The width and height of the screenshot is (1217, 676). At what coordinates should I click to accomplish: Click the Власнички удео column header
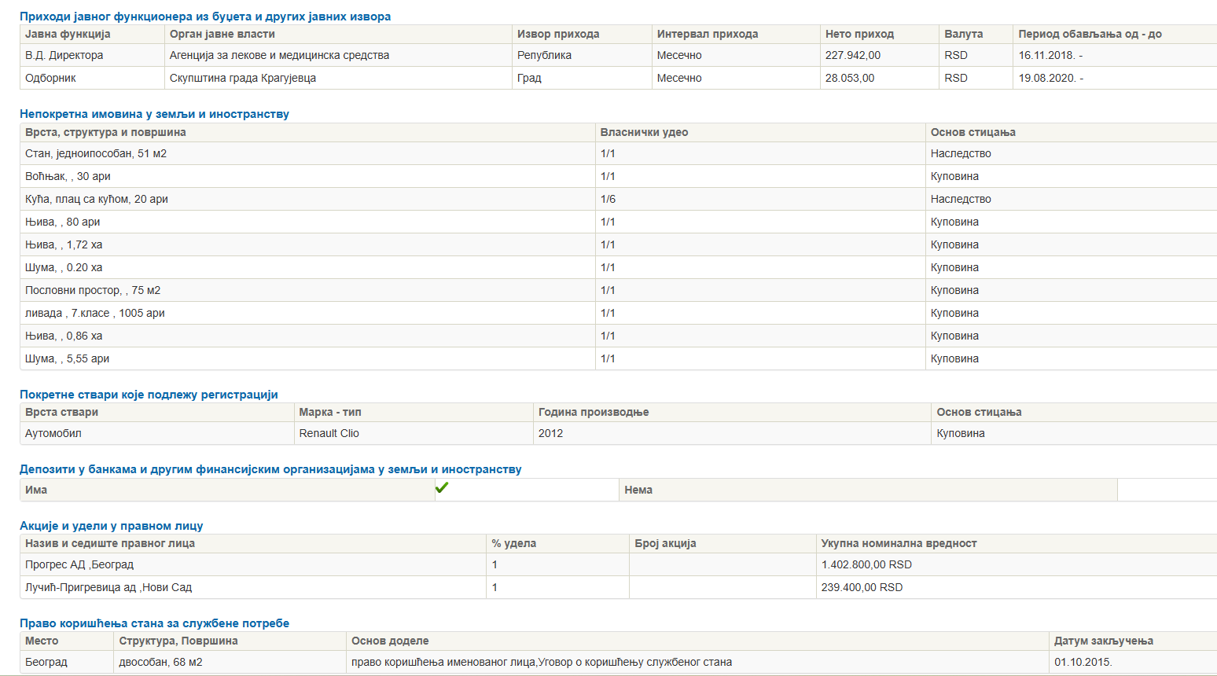(x=644, y=132)
